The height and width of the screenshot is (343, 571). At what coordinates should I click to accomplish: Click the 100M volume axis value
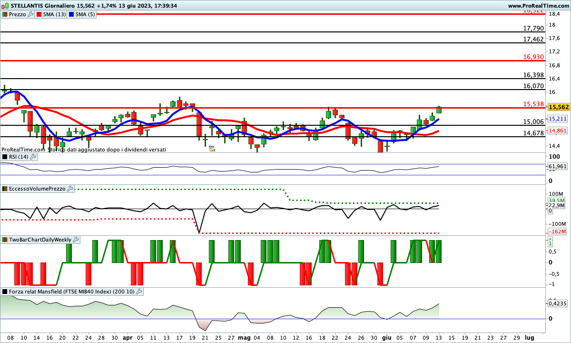coord(556,194)
